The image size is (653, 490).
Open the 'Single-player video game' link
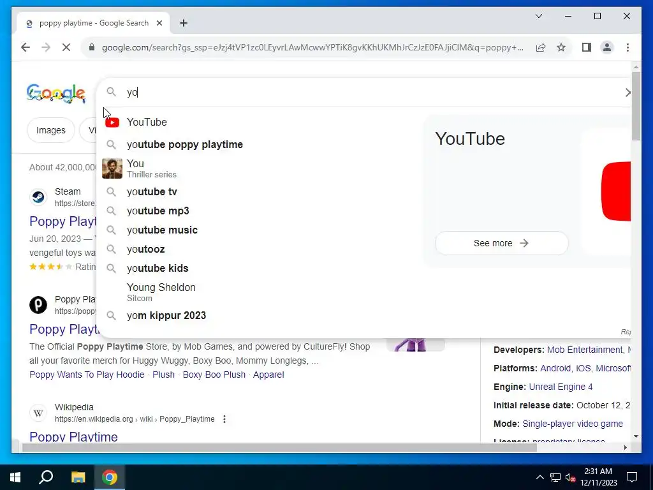[x=573, y=424]
